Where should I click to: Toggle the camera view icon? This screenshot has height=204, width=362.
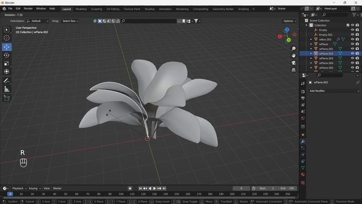(294, 63)
